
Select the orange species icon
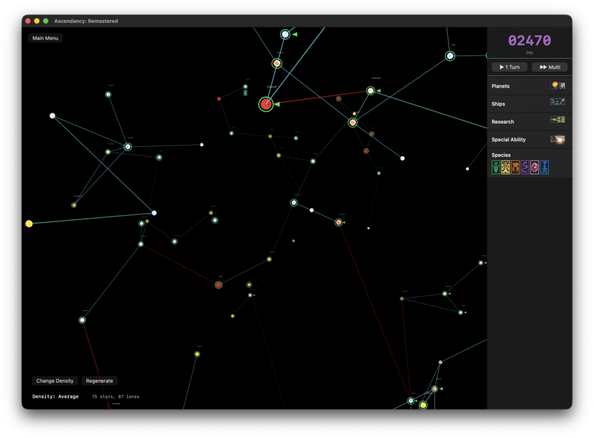pos(515,167)
